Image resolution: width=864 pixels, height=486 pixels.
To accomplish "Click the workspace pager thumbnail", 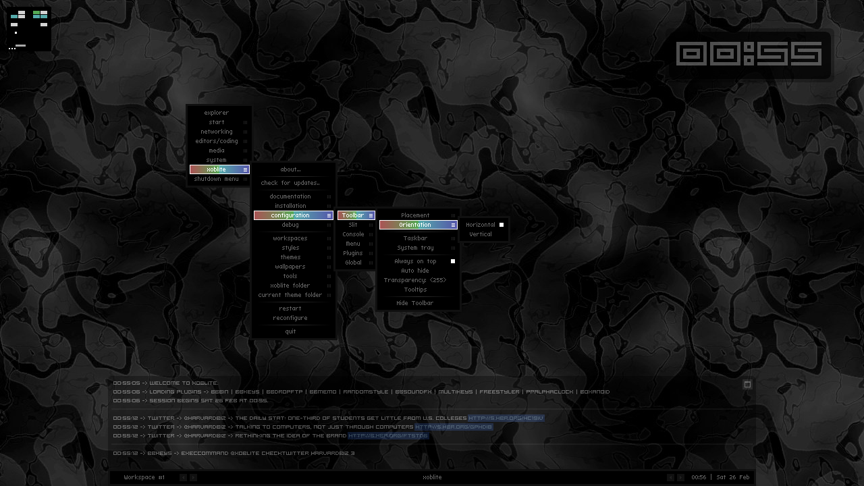I will click(28, 28).
